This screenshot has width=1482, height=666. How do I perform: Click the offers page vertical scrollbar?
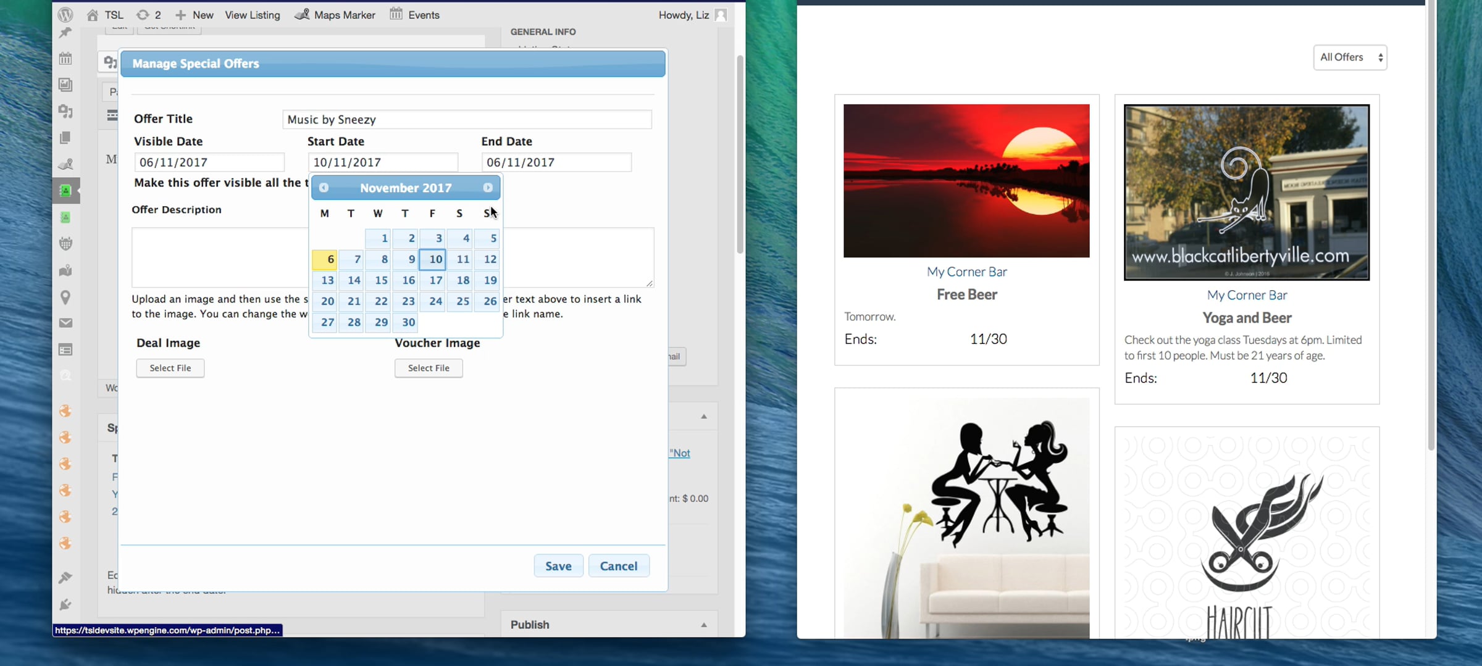1431,225
